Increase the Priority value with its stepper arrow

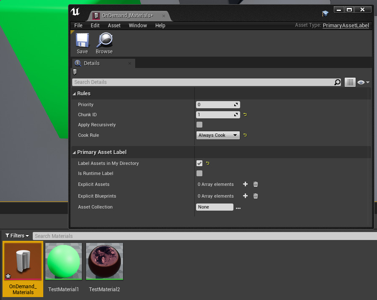pyautogui.click(x=236, y=103)
